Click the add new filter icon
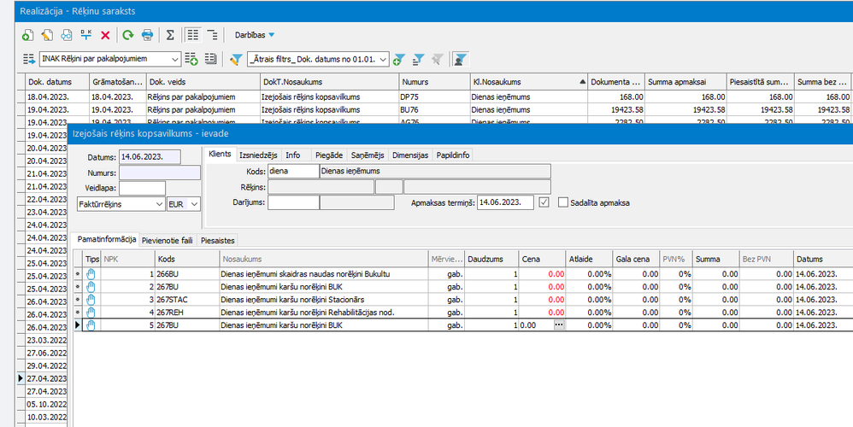853x427 pixels. pos(398,59)
